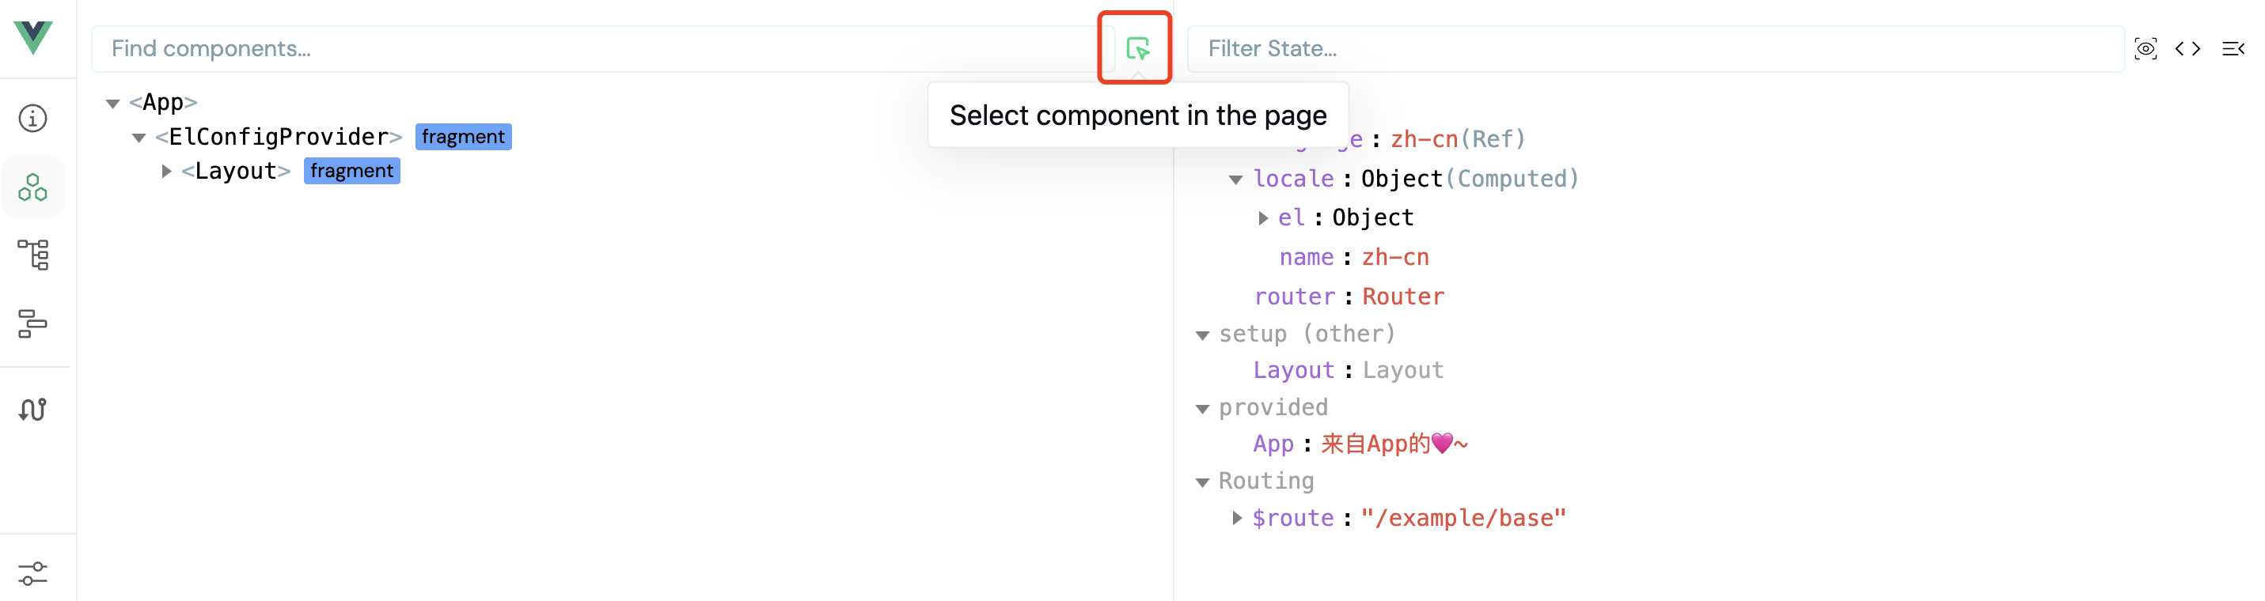
Task: Expand the Layout component node
Action: pos(166,172)
